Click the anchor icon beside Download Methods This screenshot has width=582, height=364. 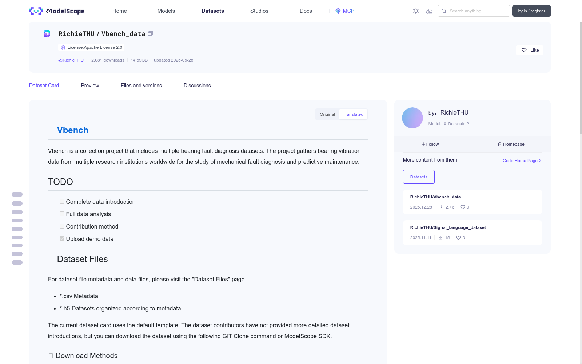pos(51,356)
